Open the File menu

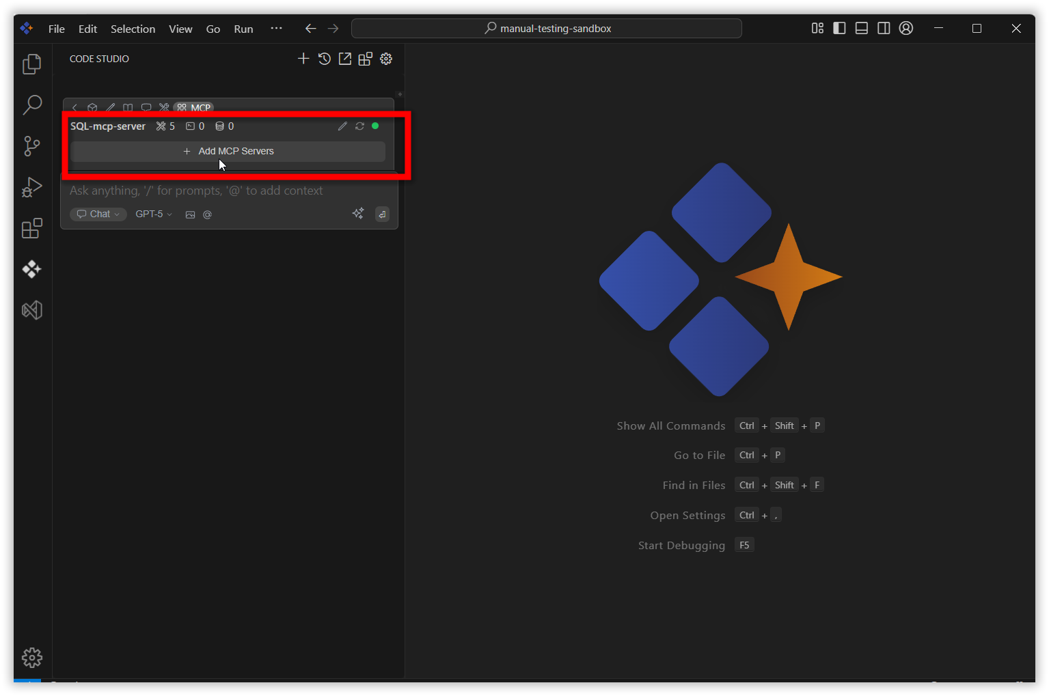click(x=57, y=29)
